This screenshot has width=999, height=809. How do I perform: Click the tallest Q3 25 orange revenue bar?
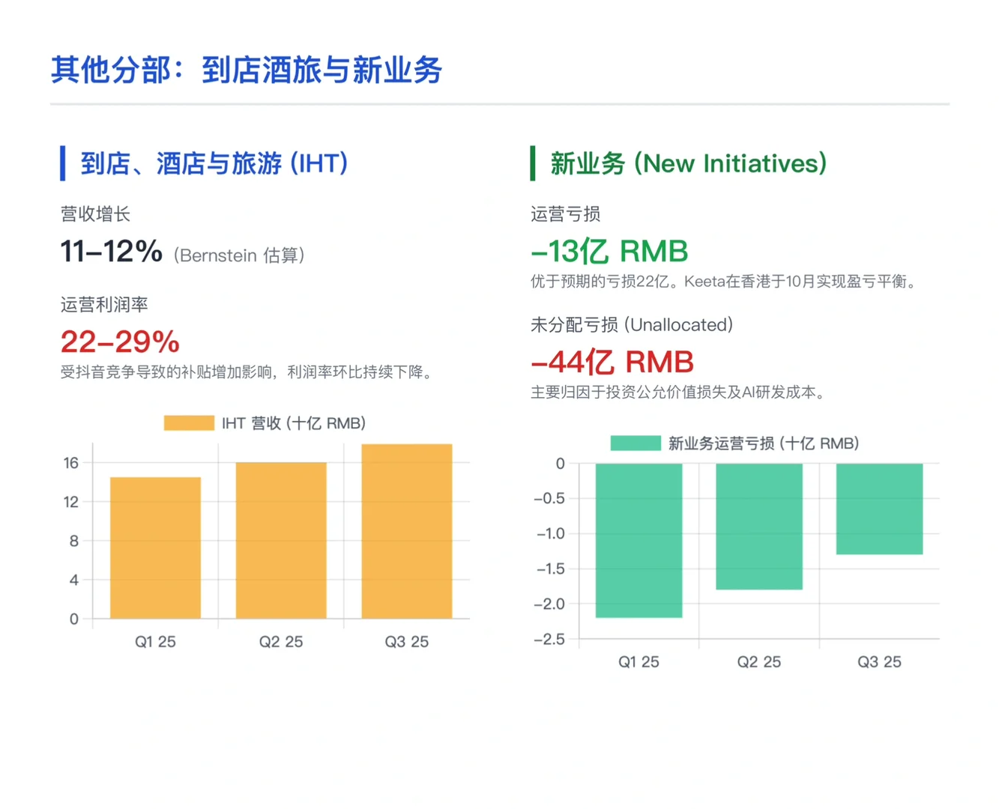tap(407, 532)
